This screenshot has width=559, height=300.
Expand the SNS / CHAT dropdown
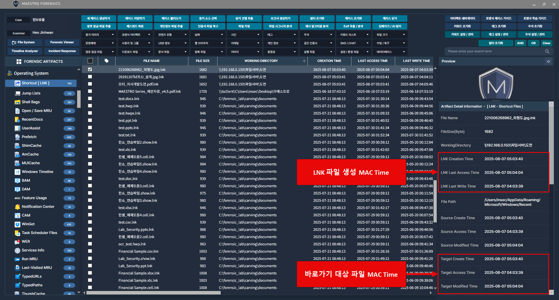pos(353,43)
